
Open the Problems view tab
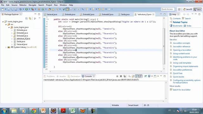coord(49,76)
